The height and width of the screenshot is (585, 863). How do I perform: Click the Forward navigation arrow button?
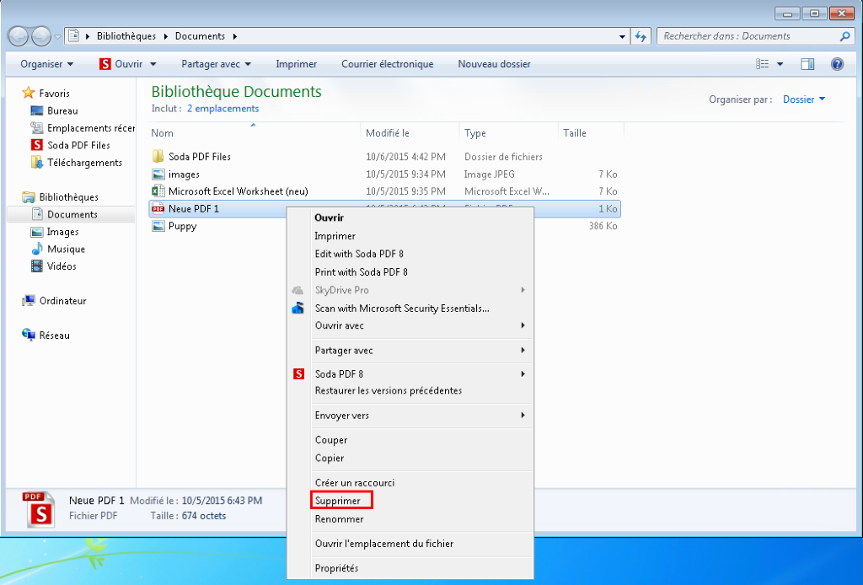point(41,36)
